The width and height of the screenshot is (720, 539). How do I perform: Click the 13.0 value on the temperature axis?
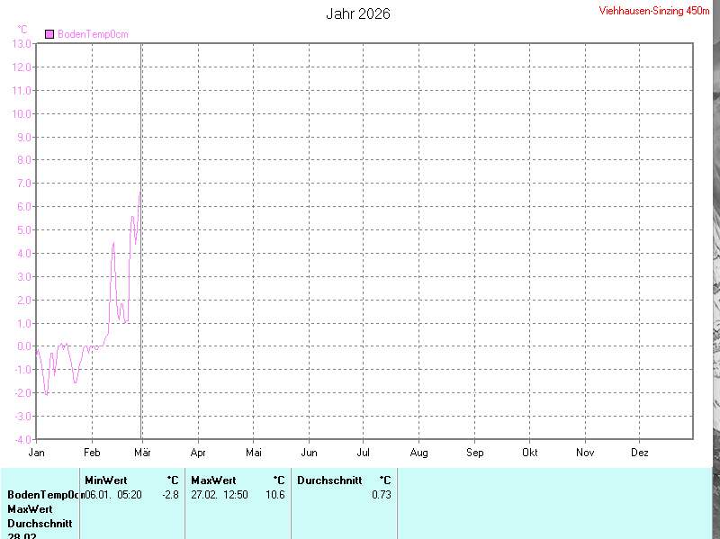(x=22, y=44)
